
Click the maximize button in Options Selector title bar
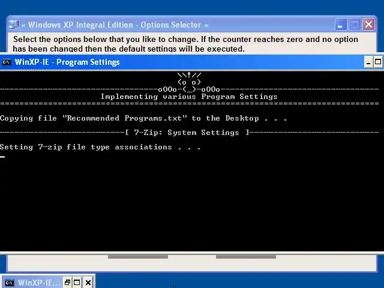(x=355, y=25)
